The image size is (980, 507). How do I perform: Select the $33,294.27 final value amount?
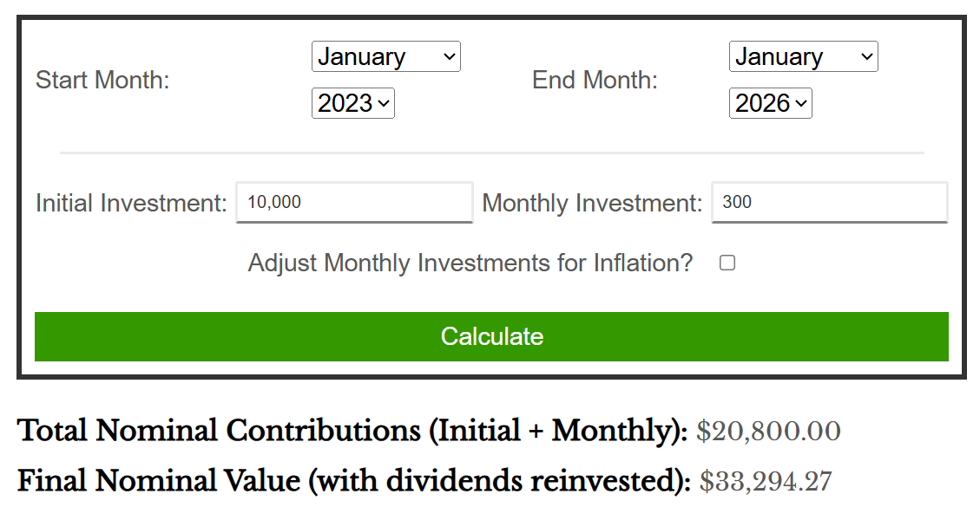coord(766,481)
